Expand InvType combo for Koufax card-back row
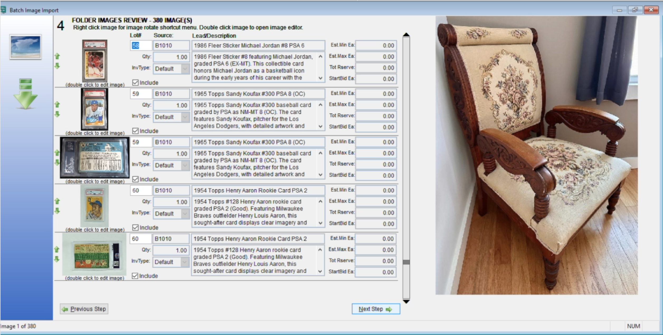The image size is (663, 335). (185, 165)
